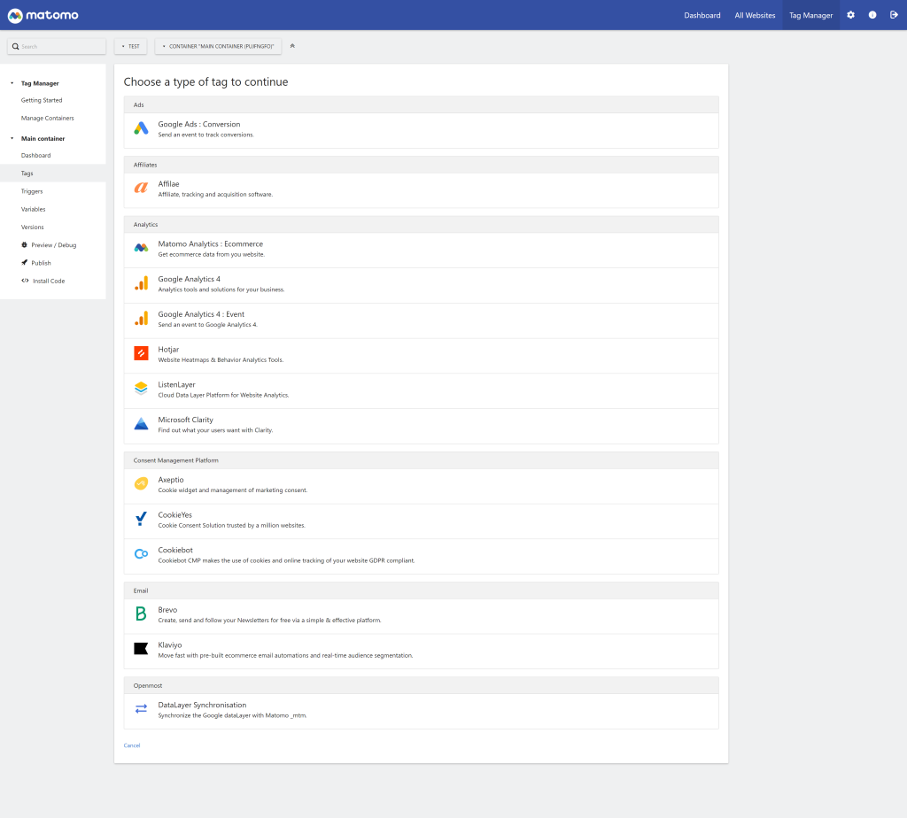Click the 'Choose a type of tag to continue' heading

point(205,82)
